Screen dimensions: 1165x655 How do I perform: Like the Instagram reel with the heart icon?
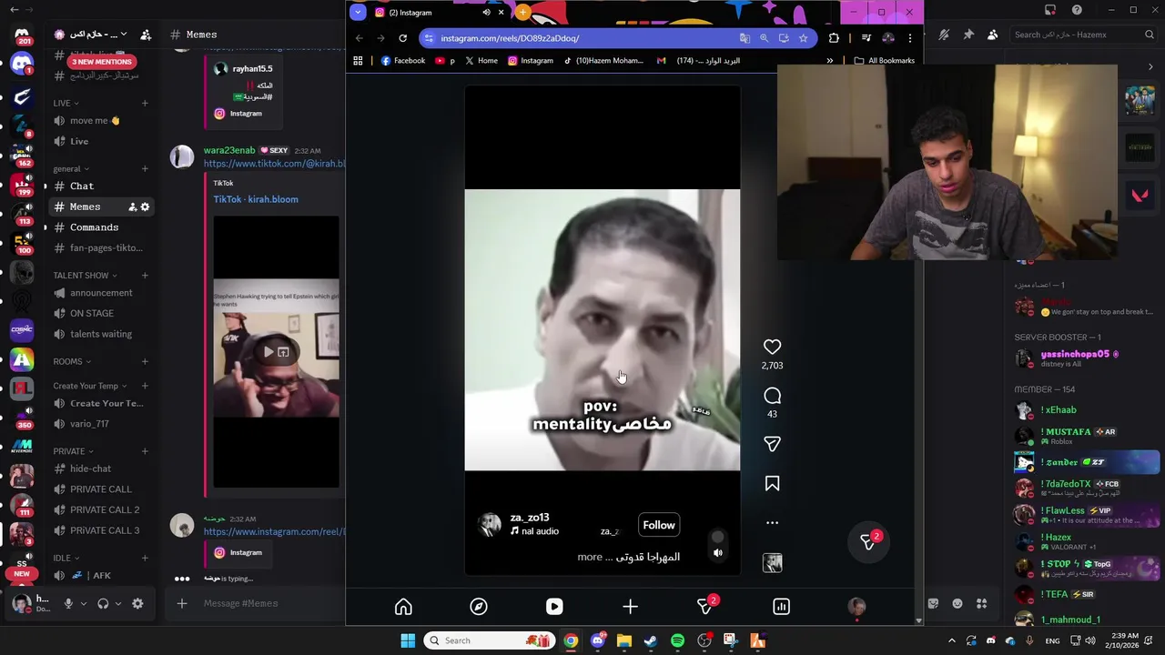click(772, 347)
